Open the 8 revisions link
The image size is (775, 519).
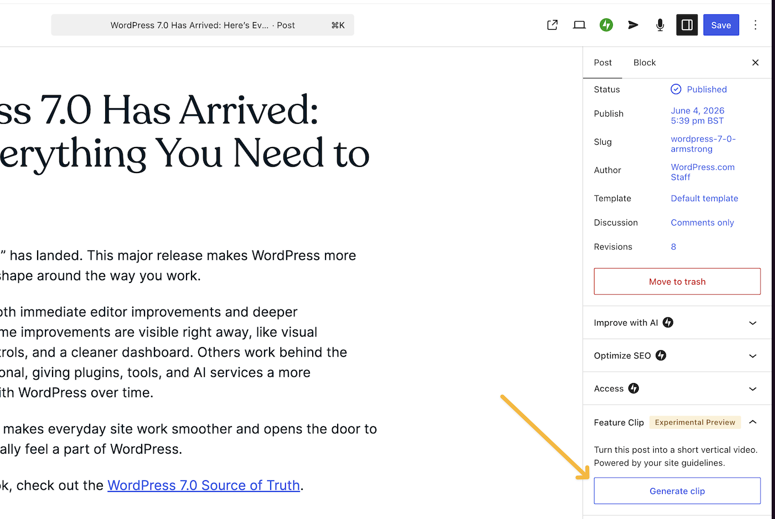(x=674, y=247)
